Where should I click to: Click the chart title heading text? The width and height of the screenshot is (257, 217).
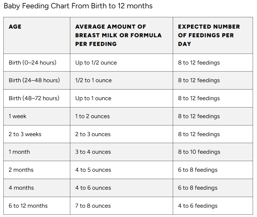pyautogui.click(x=78, y=6)
